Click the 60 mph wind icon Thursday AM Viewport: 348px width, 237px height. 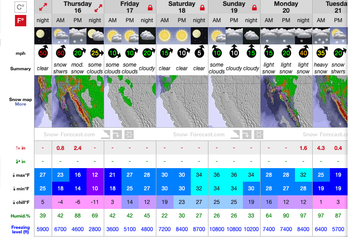(x=61, y=52)
